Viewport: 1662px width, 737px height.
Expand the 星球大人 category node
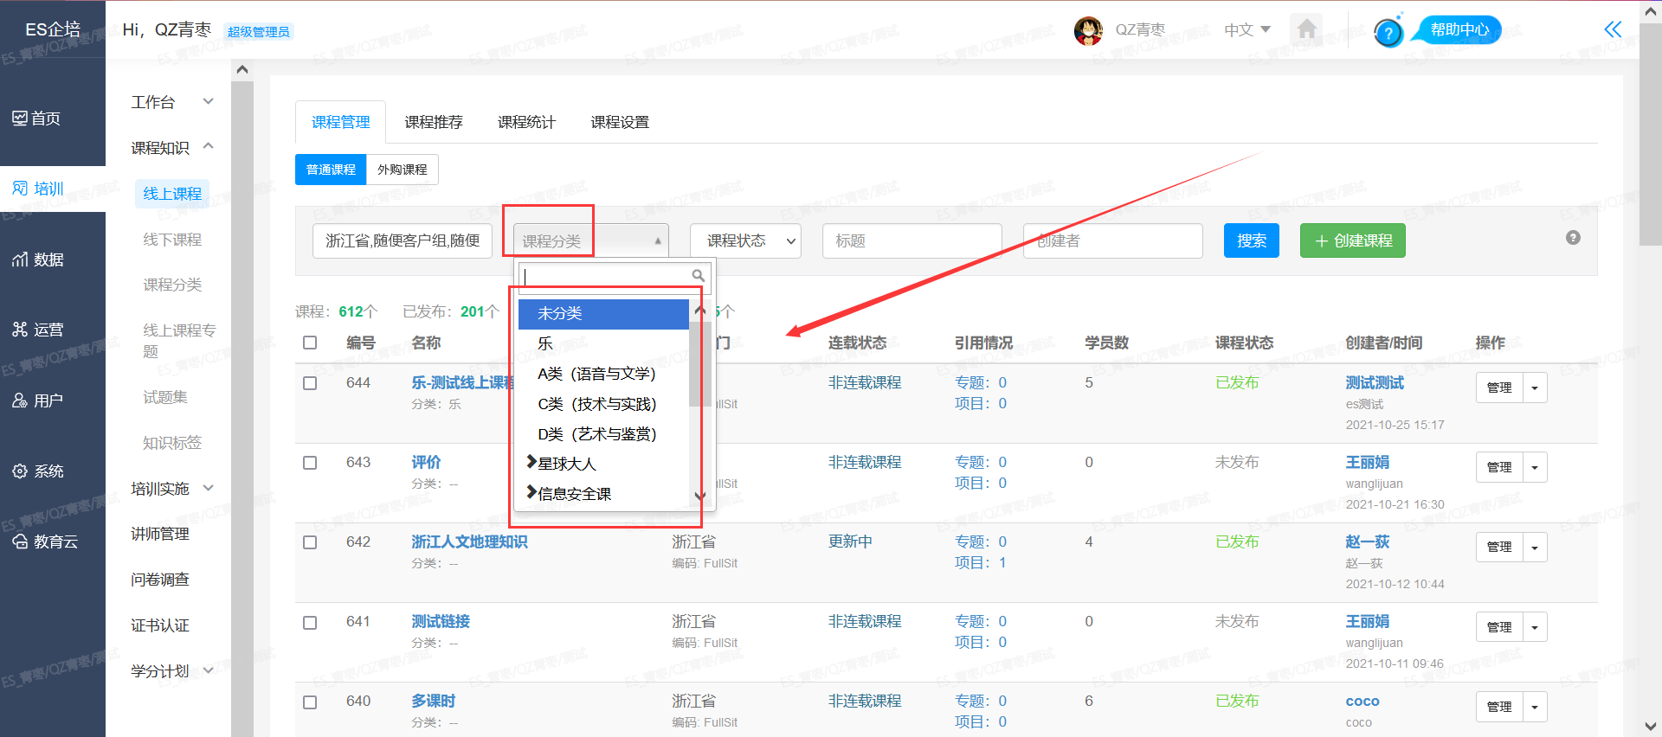[x=531, y=463]
